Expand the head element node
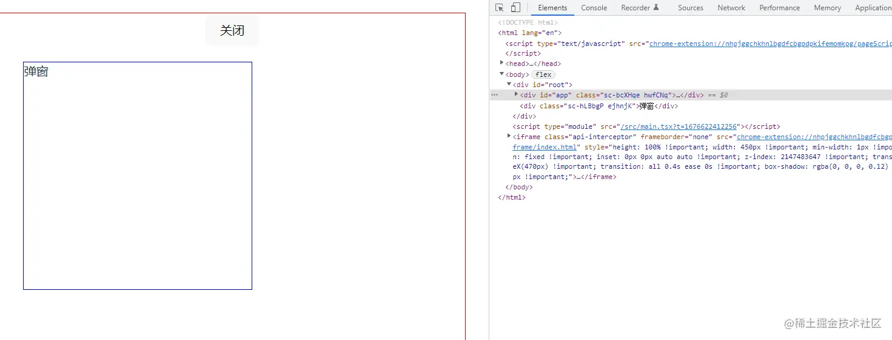Screen dimensions: 892x340 [502, 63]
